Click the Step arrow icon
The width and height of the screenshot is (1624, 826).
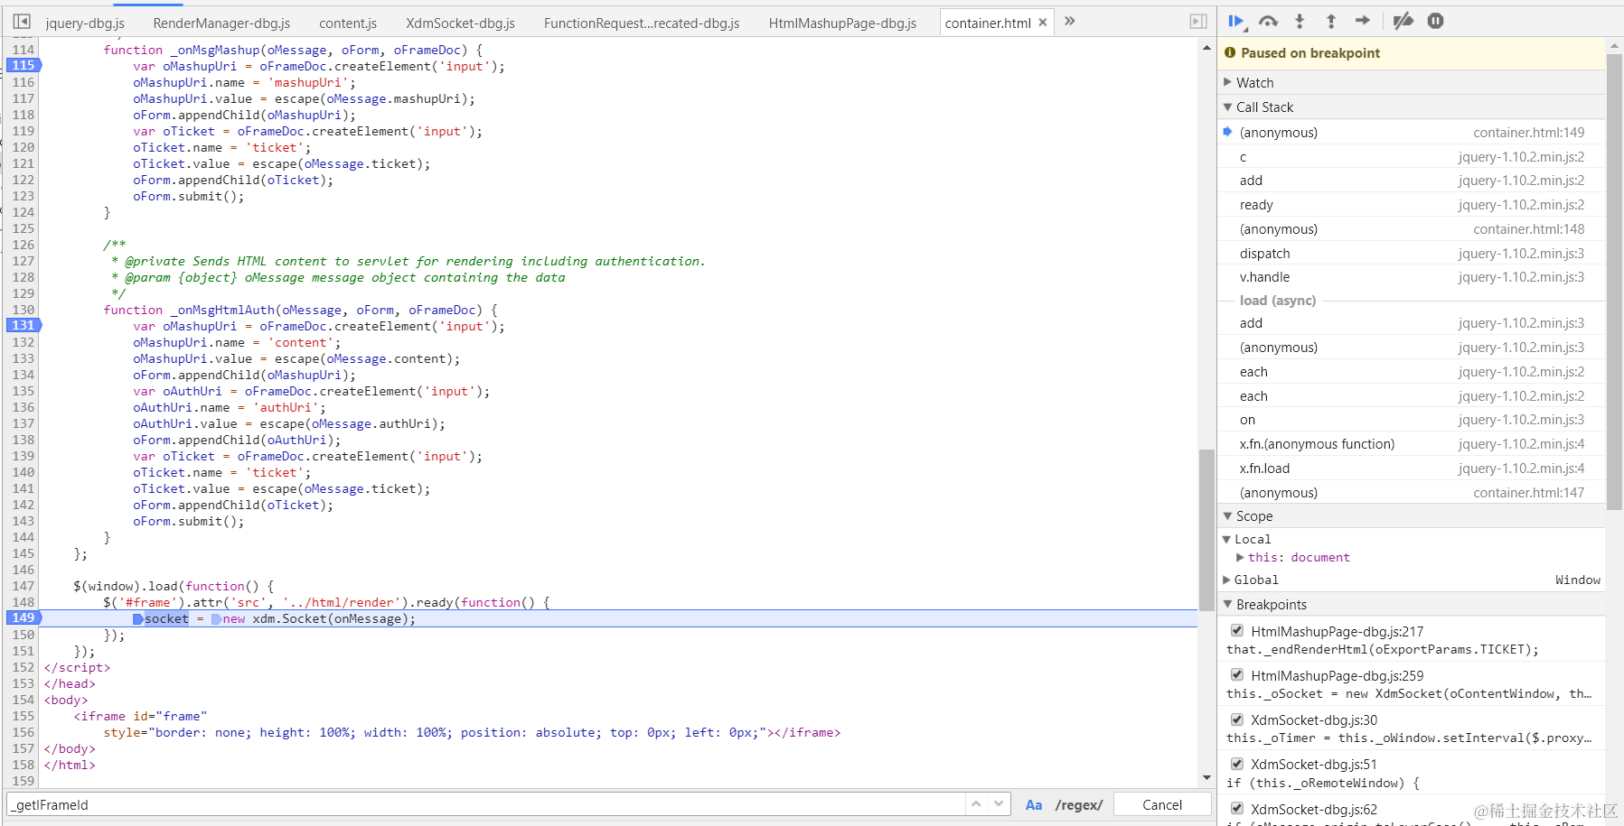[1363, 21]
